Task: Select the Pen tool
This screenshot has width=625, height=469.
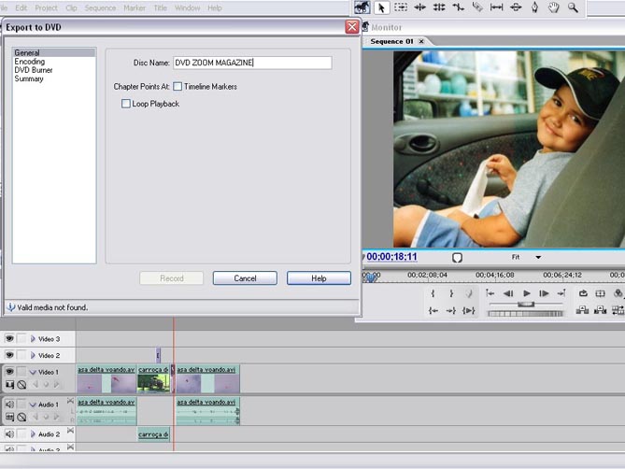Action: (x=534, y=7)
